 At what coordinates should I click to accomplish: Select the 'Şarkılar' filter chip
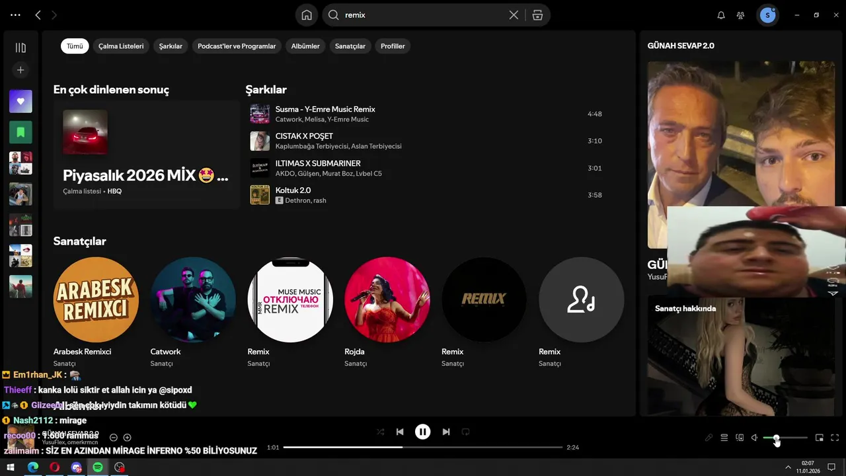click(171, 46)
